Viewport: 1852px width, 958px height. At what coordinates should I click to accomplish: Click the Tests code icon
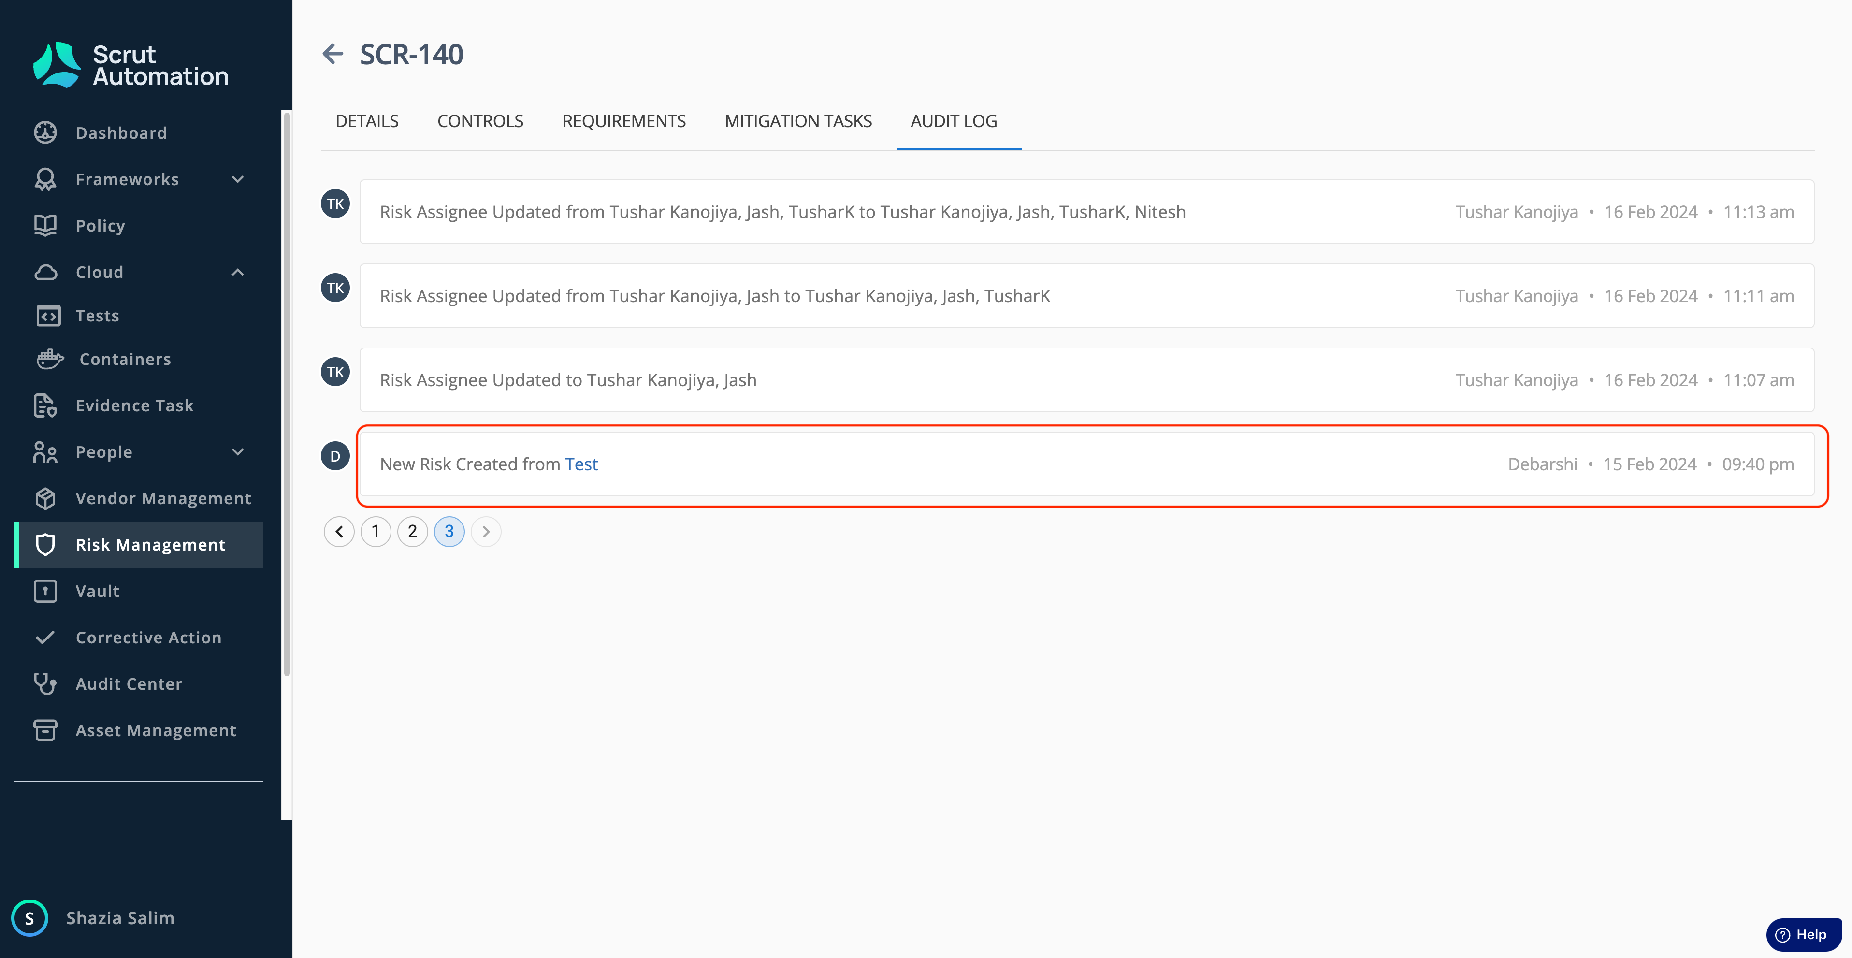tap(48, 316)
